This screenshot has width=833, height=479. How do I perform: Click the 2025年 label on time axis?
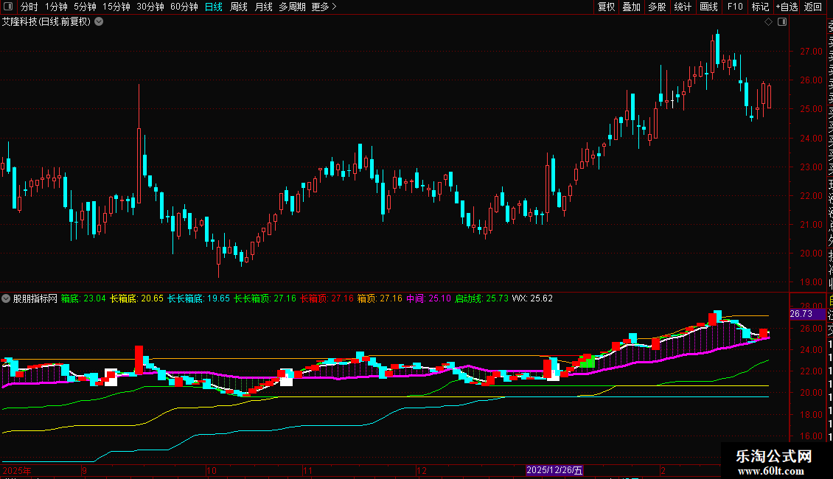[16, 470]
